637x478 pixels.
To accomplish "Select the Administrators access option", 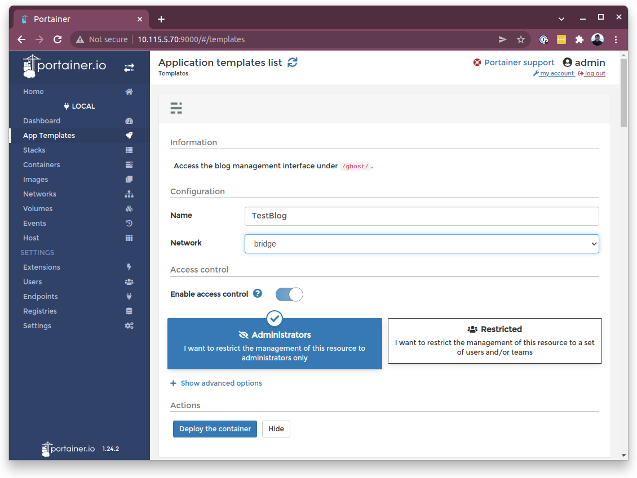I will pyautogui.click(x=275, y=344).
